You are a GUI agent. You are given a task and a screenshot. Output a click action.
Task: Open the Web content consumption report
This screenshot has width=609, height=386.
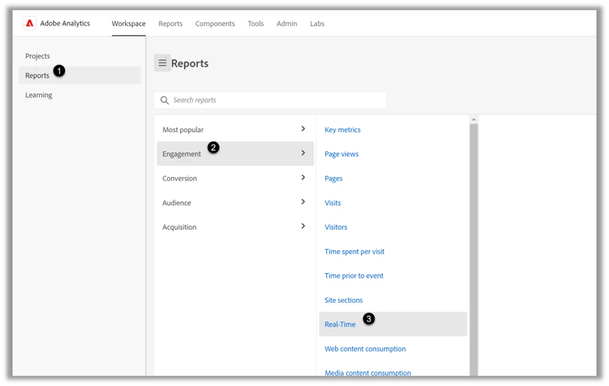[x=365, y=349]
